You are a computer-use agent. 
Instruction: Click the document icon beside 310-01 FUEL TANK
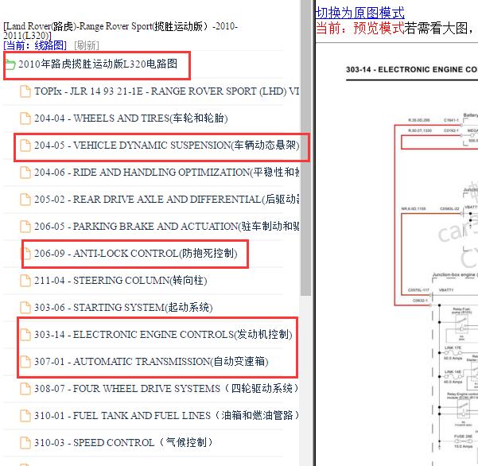point(25,416)
